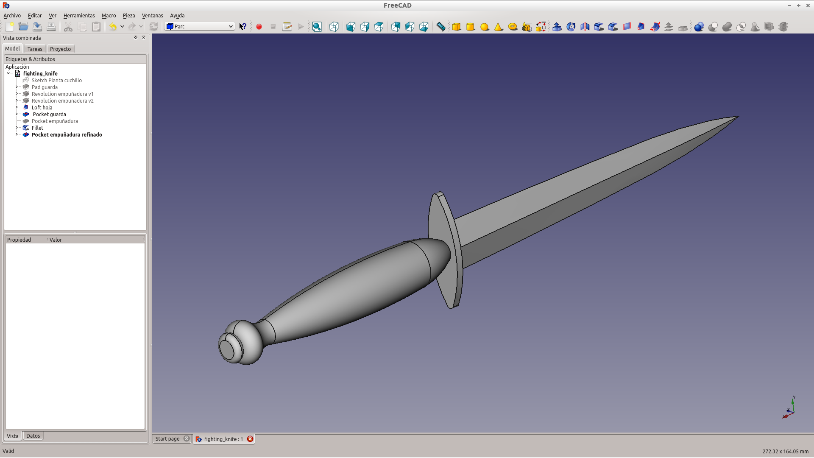The height and width of the screenshot is (458, 814).
Task: Select Sketch Planta cuchillo in tree
Action: click(x=57, y=80)
